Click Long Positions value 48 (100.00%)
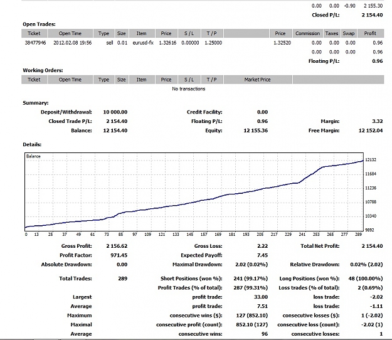 tap(366, 279)
